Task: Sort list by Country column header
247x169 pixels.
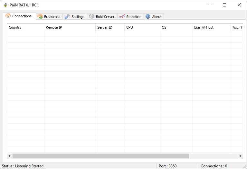Action: (x=25, y=27)
